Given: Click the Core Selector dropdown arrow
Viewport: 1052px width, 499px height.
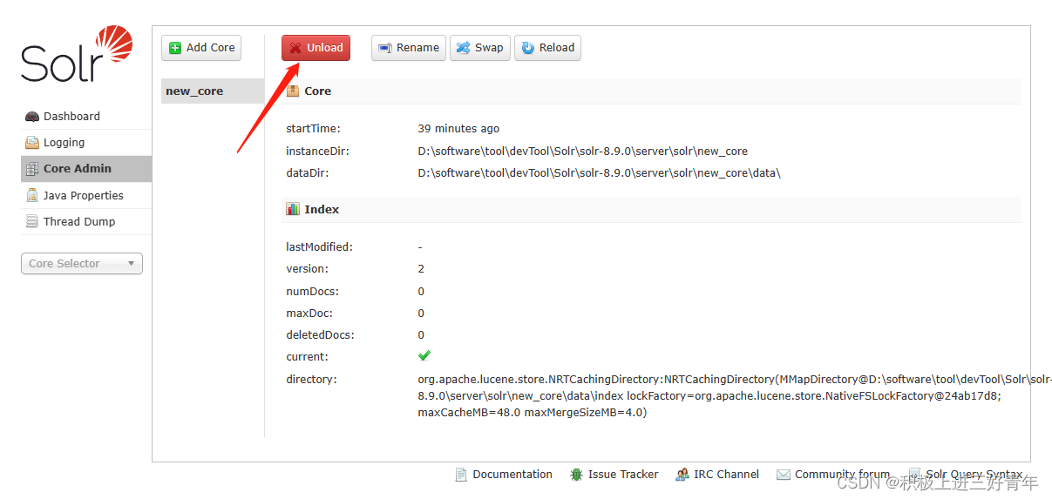Looking at the screenshot, I should (x=132, y=264).
